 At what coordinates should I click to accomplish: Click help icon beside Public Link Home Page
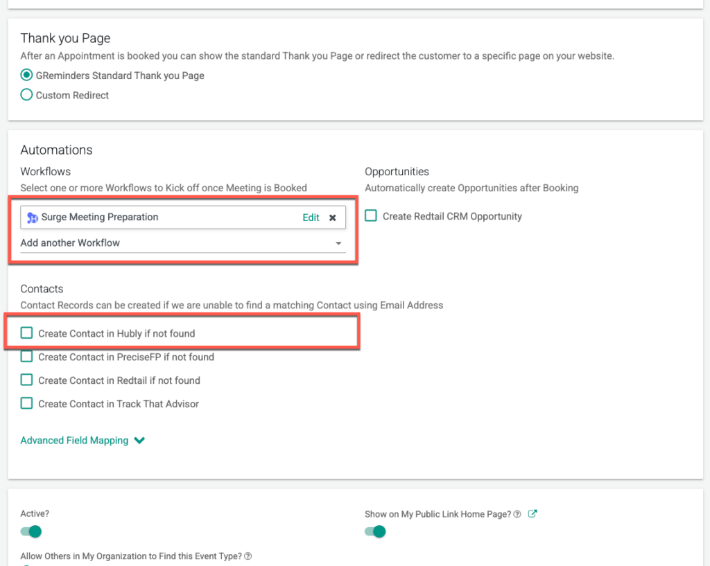(x=517, y=514)
